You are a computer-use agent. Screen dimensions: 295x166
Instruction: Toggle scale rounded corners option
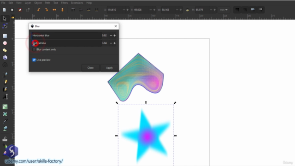point(245,10)
